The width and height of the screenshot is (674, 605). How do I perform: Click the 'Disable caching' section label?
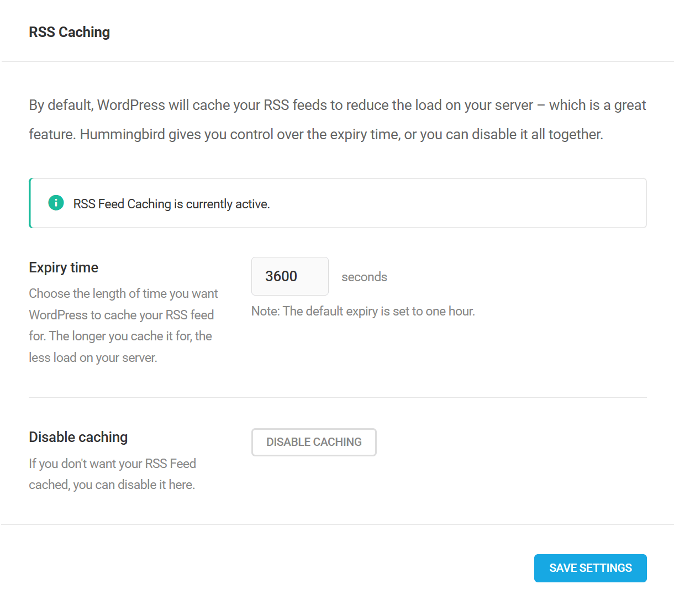pyautogui.click(x=78, y=437)
